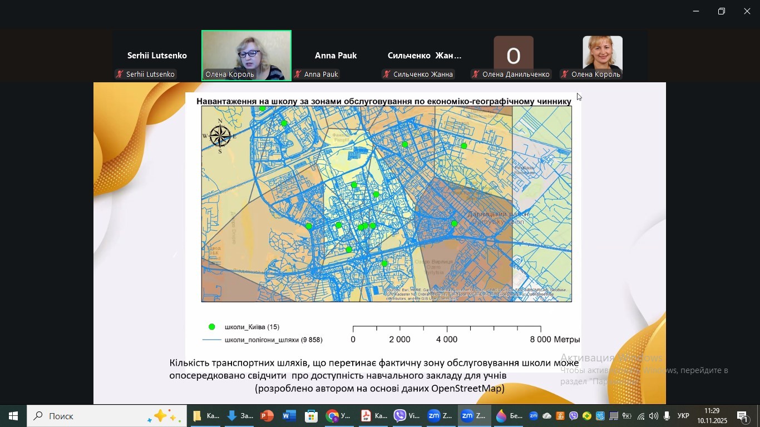Launch Microsoft Store from taskbar
Viewport: 760px width, 427px height.
pos(311,416)
